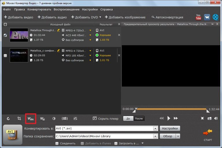Open the AC3 448 Кбит audio track dropdown
This screenshot has height=148, width=222.
tap(90, 35)
